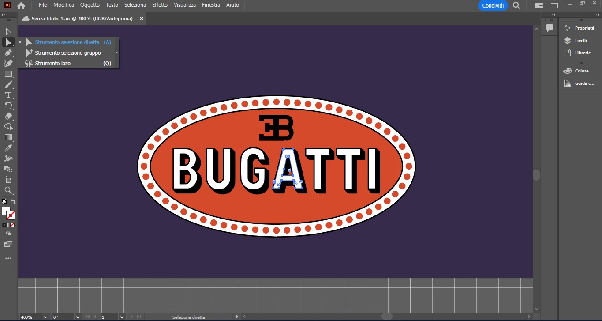This screenshot has width=602, height=321.
Task: Open the Guida colori panel
Action: (580, 83)
